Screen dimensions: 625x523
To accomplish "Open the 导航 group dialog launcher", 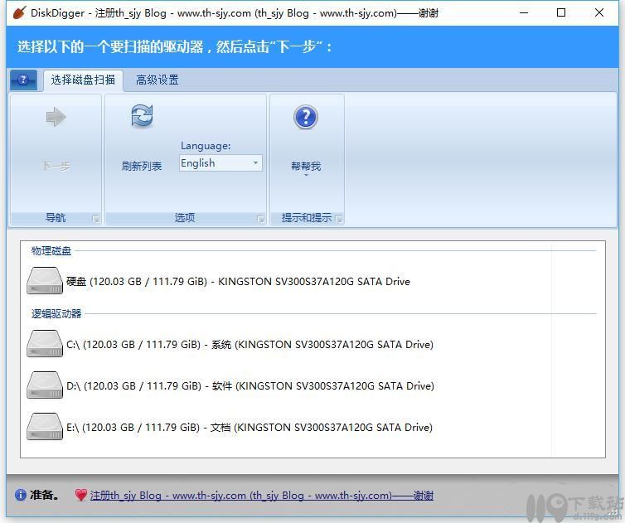I will [x=95, y=219].
